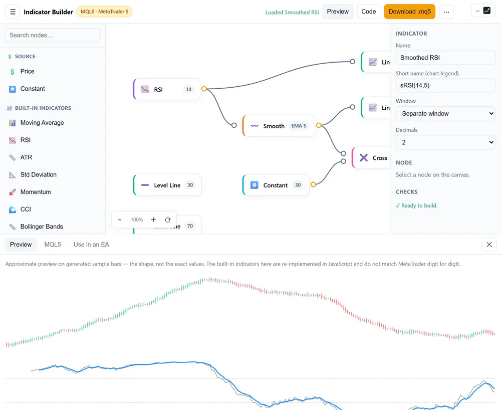The height and width of the screenshot is (410, 501).
Task: Close the bottom preview panel
Action: (x=489, y=245)
